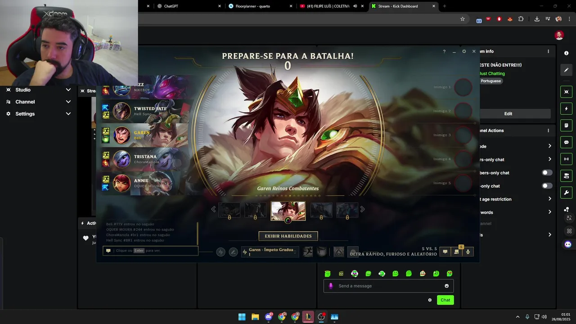The height and width of the screenshot is (324, 576).
Task: Open Kick info icon in right rail
Action: (566, 53)
